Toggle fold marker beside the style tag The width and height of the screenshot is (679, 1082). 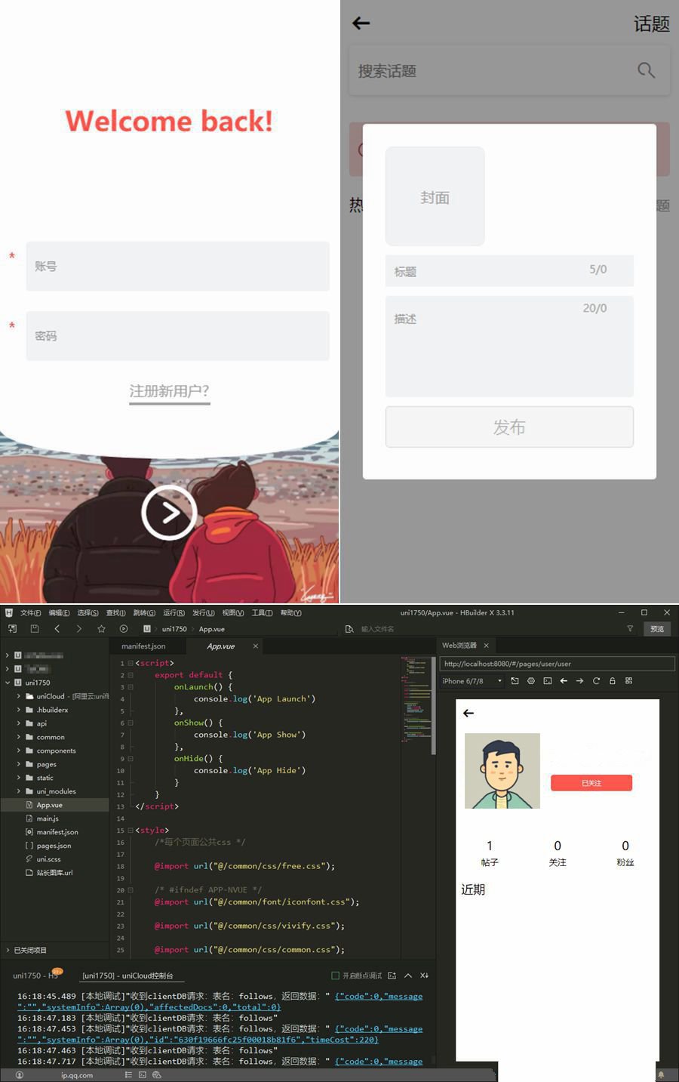131,830
